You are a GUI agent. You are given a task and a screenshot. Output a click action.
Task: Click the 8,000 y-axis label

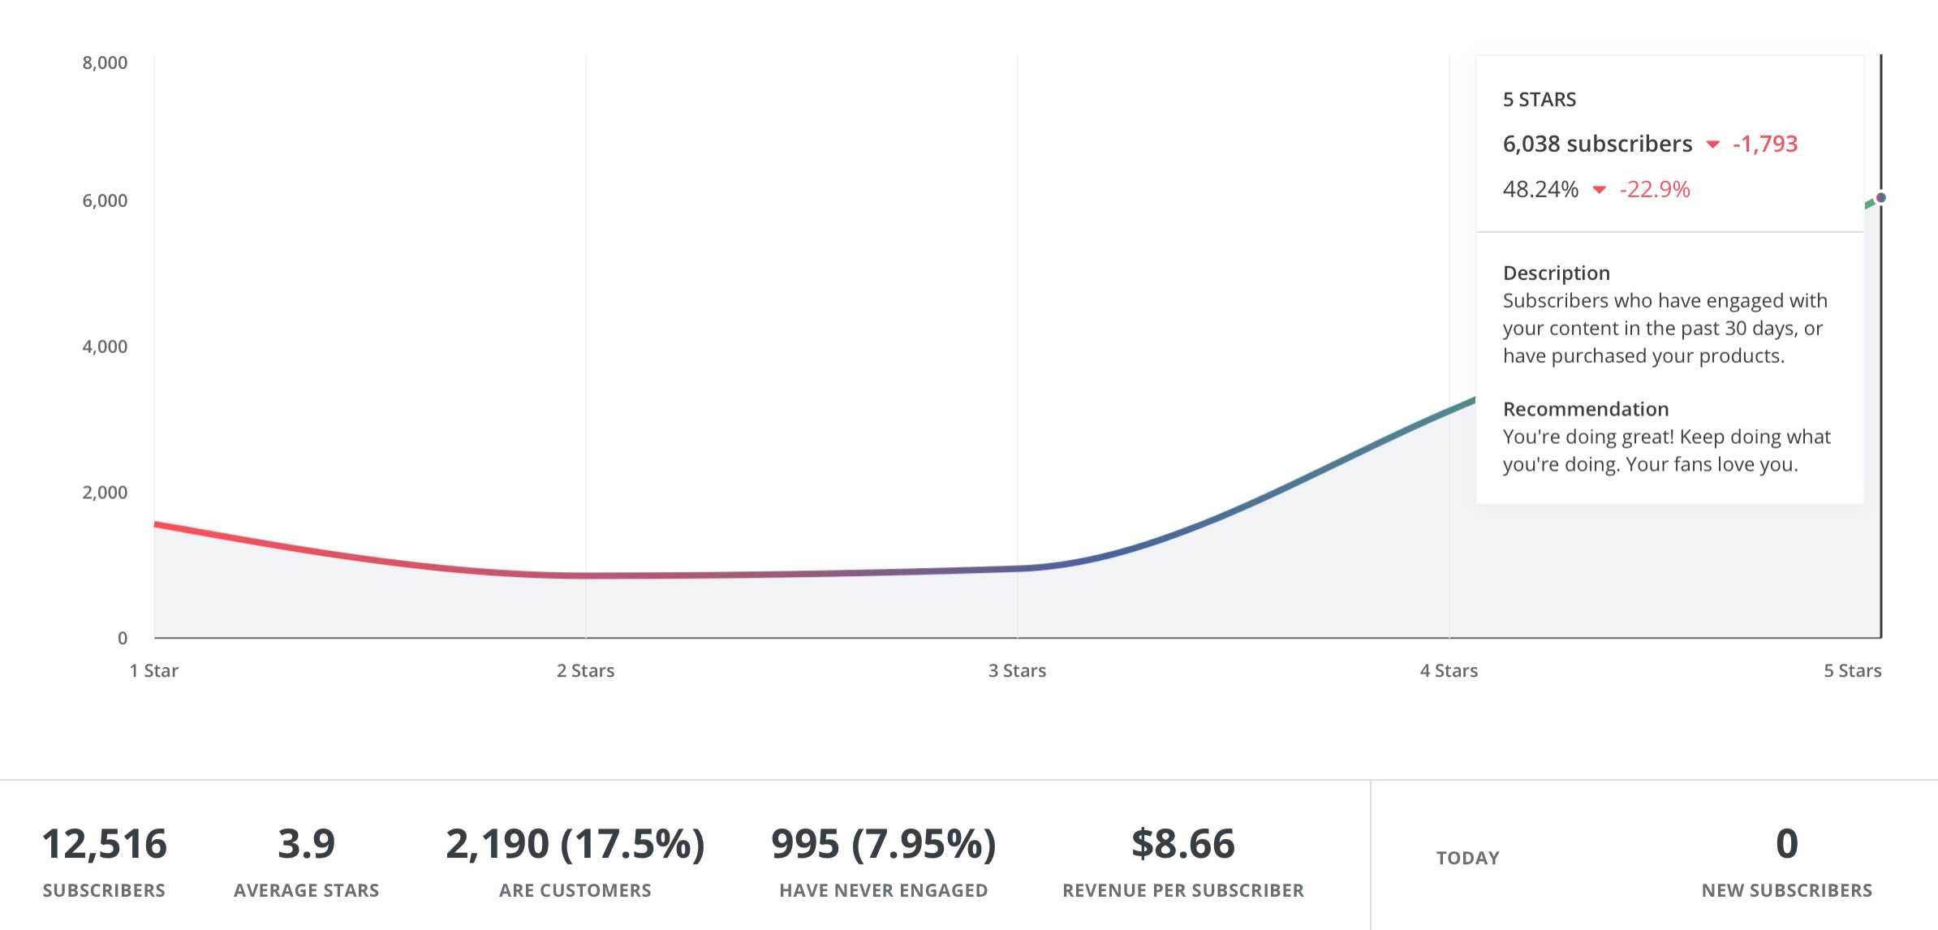[105, 62]
